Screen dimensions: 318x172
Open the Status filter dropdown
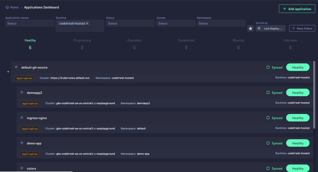pos(130,23)
